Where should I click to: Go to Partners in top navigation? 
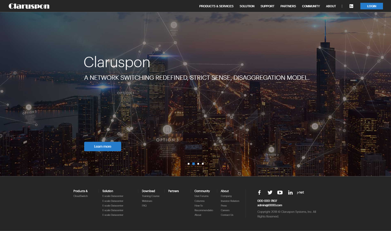(288, 6)
